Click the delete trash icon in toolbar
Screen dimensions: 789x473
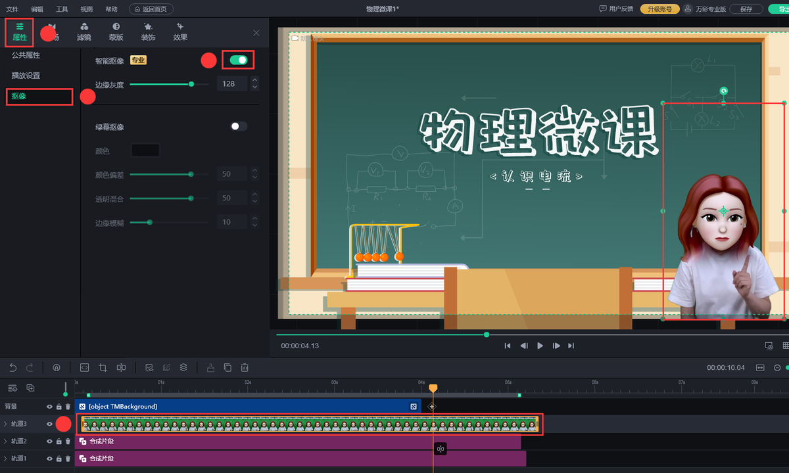pyautogui.click(x=245, y=368)
